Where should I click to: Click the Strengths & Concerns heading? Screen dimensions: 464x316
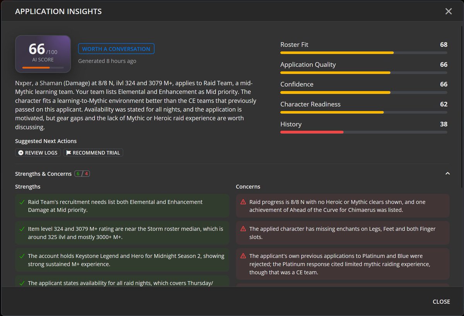tap(43, 174)
